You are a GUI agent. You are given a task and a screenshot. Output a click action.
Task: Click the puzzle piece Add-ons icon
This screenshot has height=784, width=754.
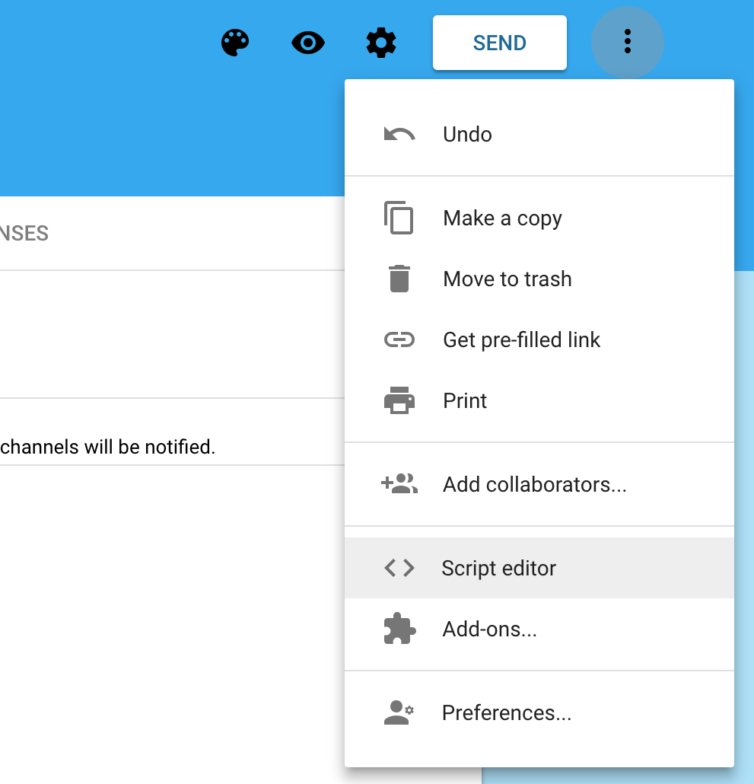[399, 629]
